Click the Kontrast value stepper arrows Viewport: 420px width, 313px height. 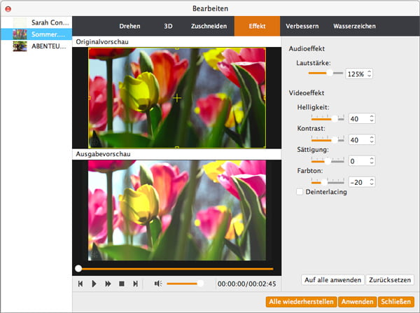[x=372, y=140]
